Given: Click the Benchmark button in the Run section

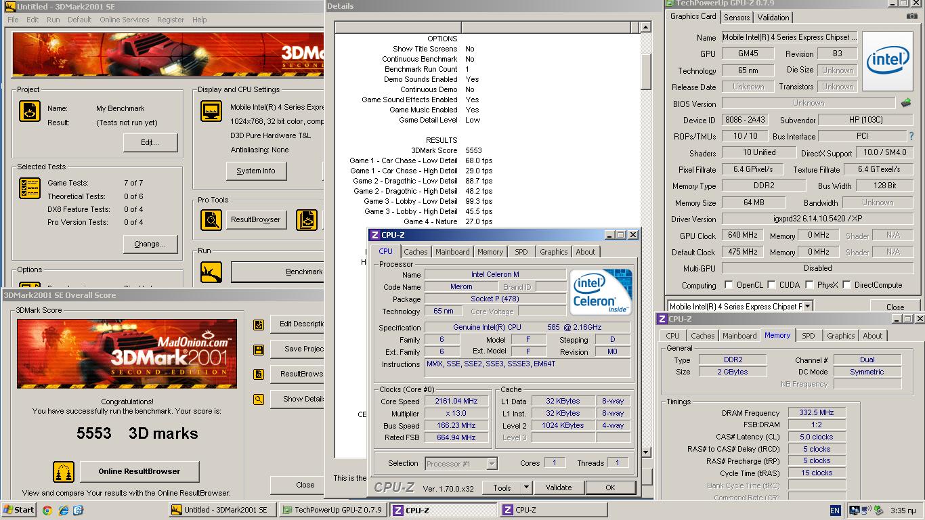Looking at the screenshot, I should point(278,272).
